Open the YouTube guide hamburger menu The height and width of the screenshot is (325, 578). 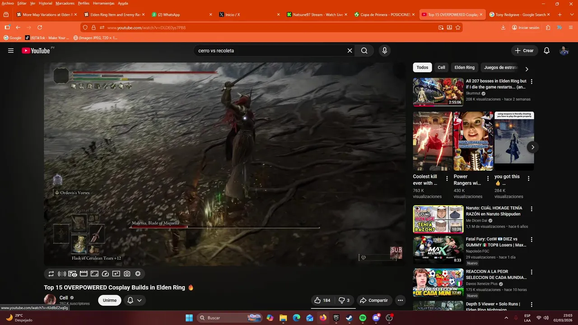click(x=11, y=51)
